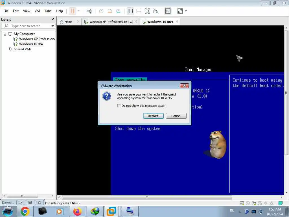Open the Library search dropdown arrow
This screenshot has width=289, height=217.
[x=52, y=26]
